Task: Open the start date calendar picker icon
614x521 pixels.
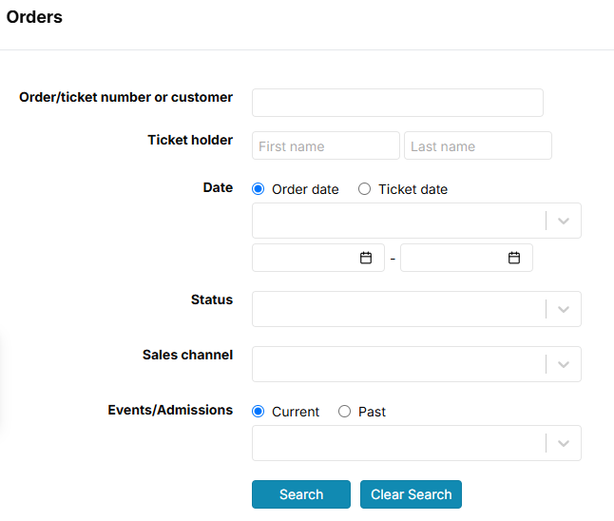Action: (x=366, y=258)
